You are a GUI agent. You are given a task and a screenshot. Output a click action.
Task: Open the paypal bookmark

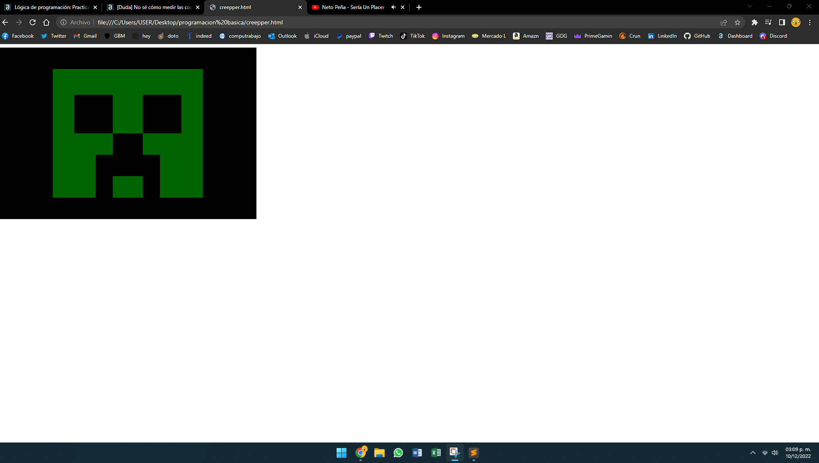tap(349, 36)
